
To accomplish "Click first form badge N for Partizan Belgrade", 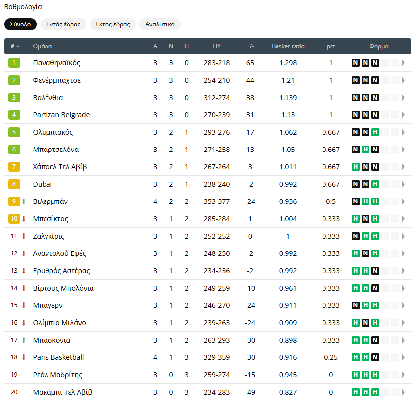I will (356, 115).
